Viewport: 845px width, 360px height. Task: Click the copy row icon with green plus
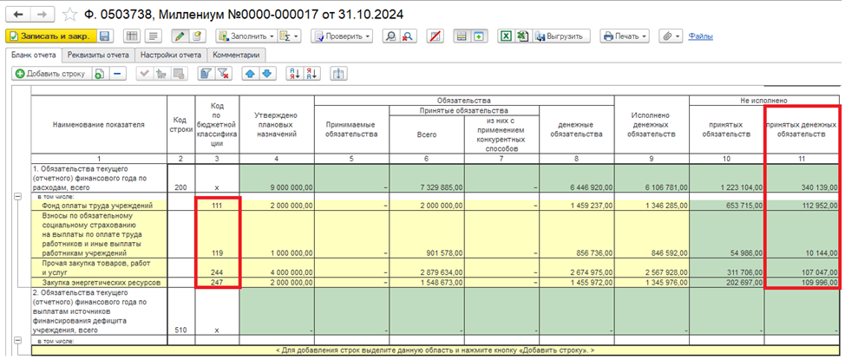coord(99,74)
